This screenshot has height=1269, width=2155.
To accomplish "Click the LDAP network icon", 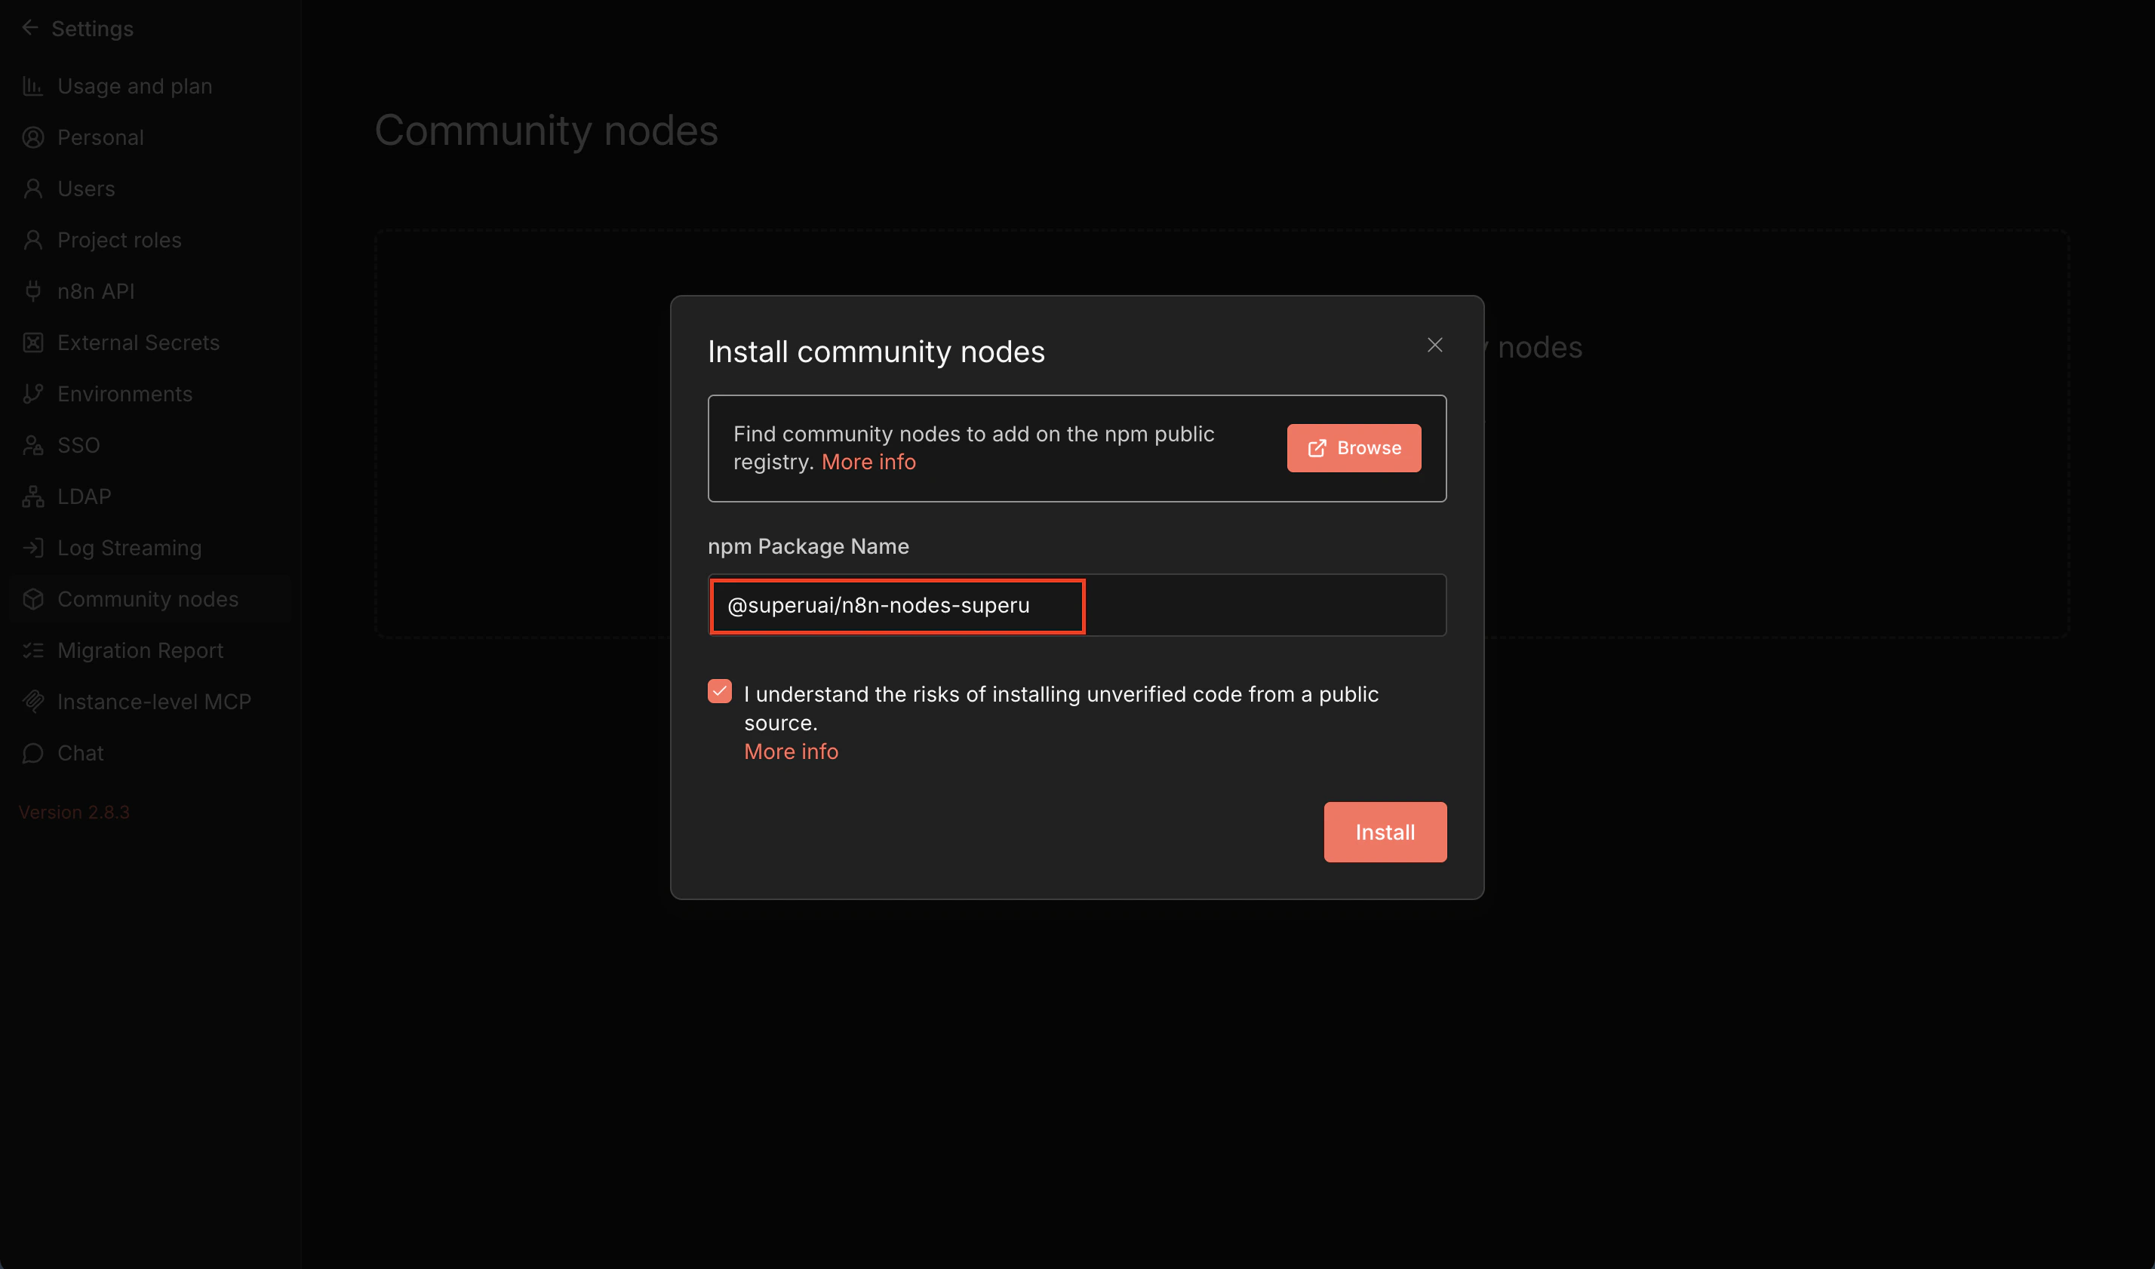I will [x=32, y=497].
